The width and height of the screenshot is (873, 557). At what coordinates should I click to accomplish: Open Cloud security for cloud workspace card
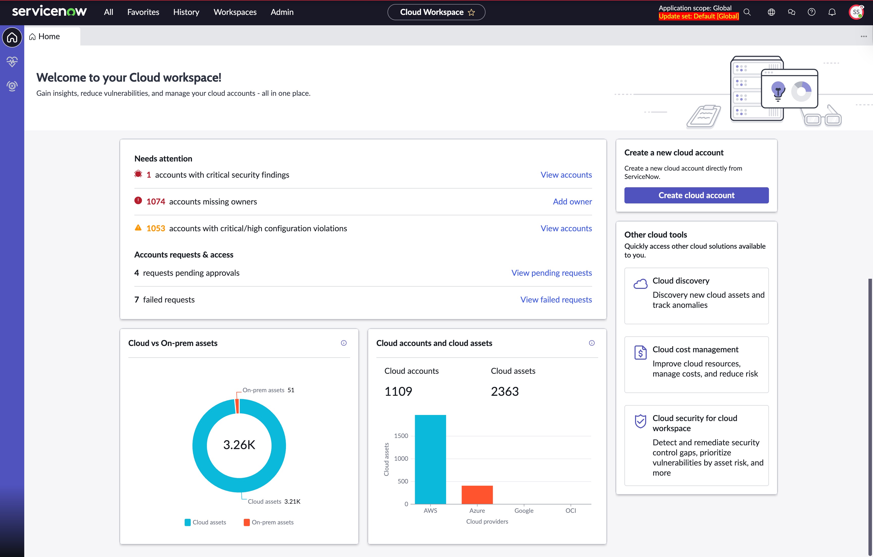click(x=696, y=445)
